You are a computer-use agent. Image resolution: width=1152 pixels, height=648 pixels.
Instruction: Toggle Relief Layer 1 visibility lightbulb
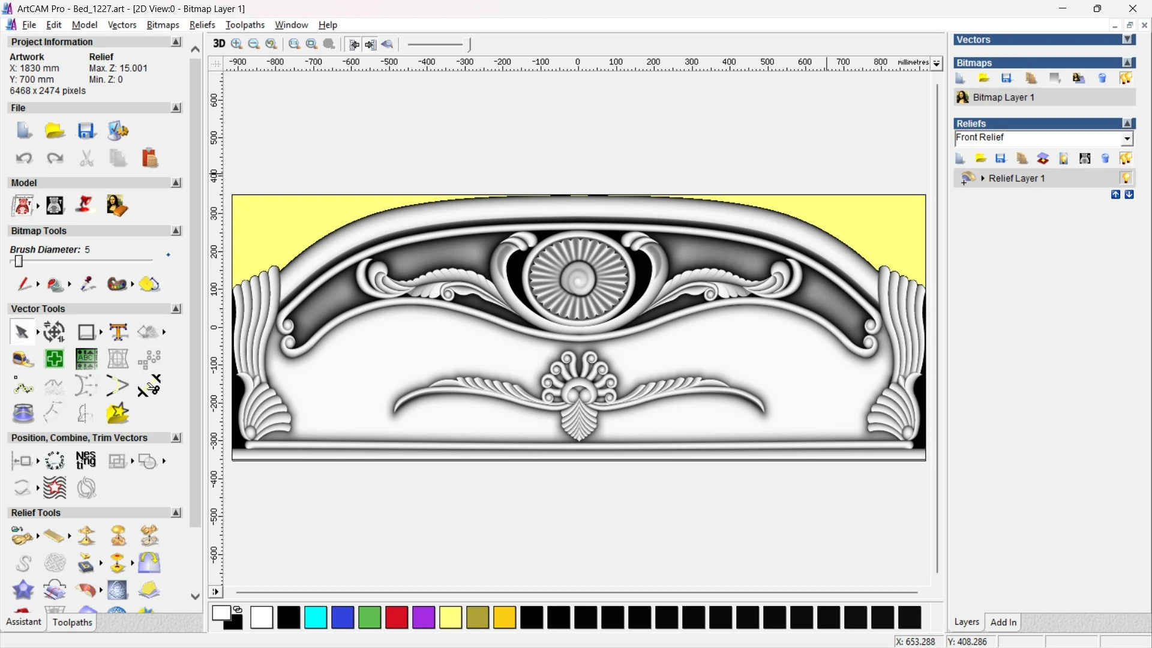1126,178
